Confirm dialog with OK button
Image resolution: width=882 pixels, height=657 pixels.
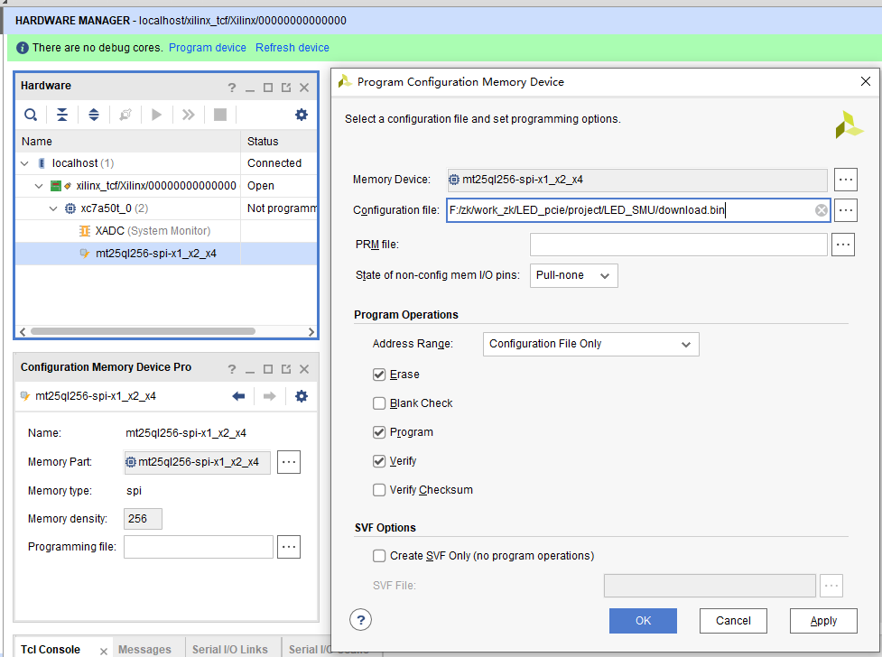coord(643,620)
